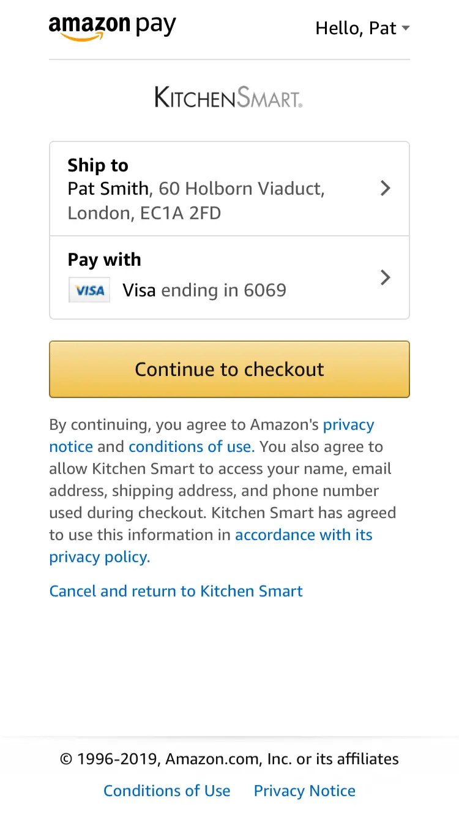Cancel and return to Kitchen Smart
This screenshot has height=817, width=459.
point(176,591)
